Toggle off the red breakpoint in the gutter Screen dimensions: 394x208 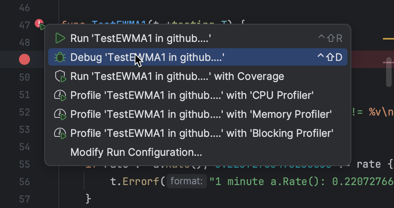pyautogui.click(x=24, y=60)
